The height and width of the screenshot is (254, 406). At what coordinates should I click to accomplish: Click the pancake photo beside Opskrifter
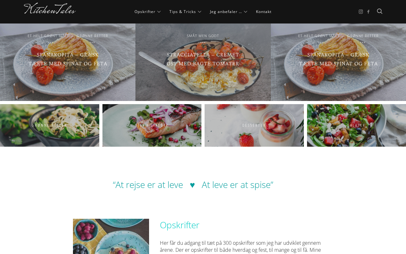(111, 236)
